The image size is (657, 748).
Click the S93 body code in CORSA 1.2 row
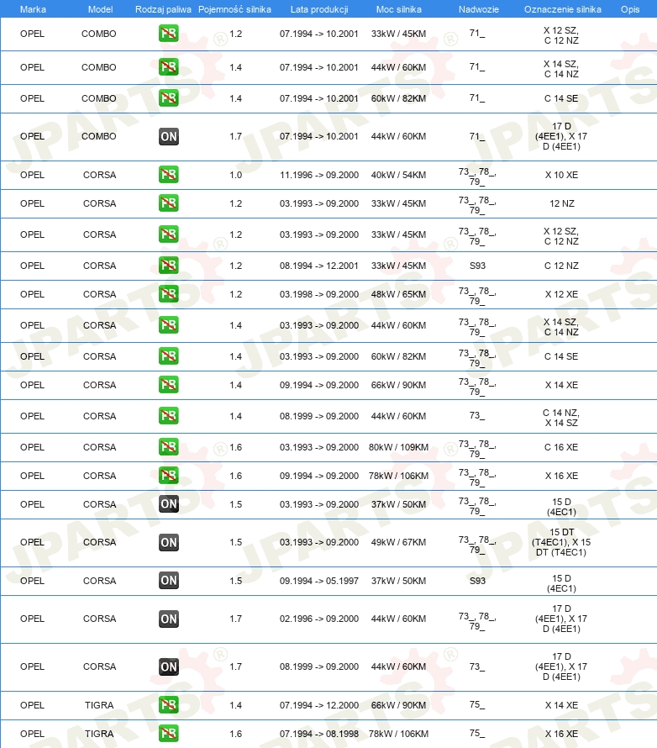[x=477, y=266]
